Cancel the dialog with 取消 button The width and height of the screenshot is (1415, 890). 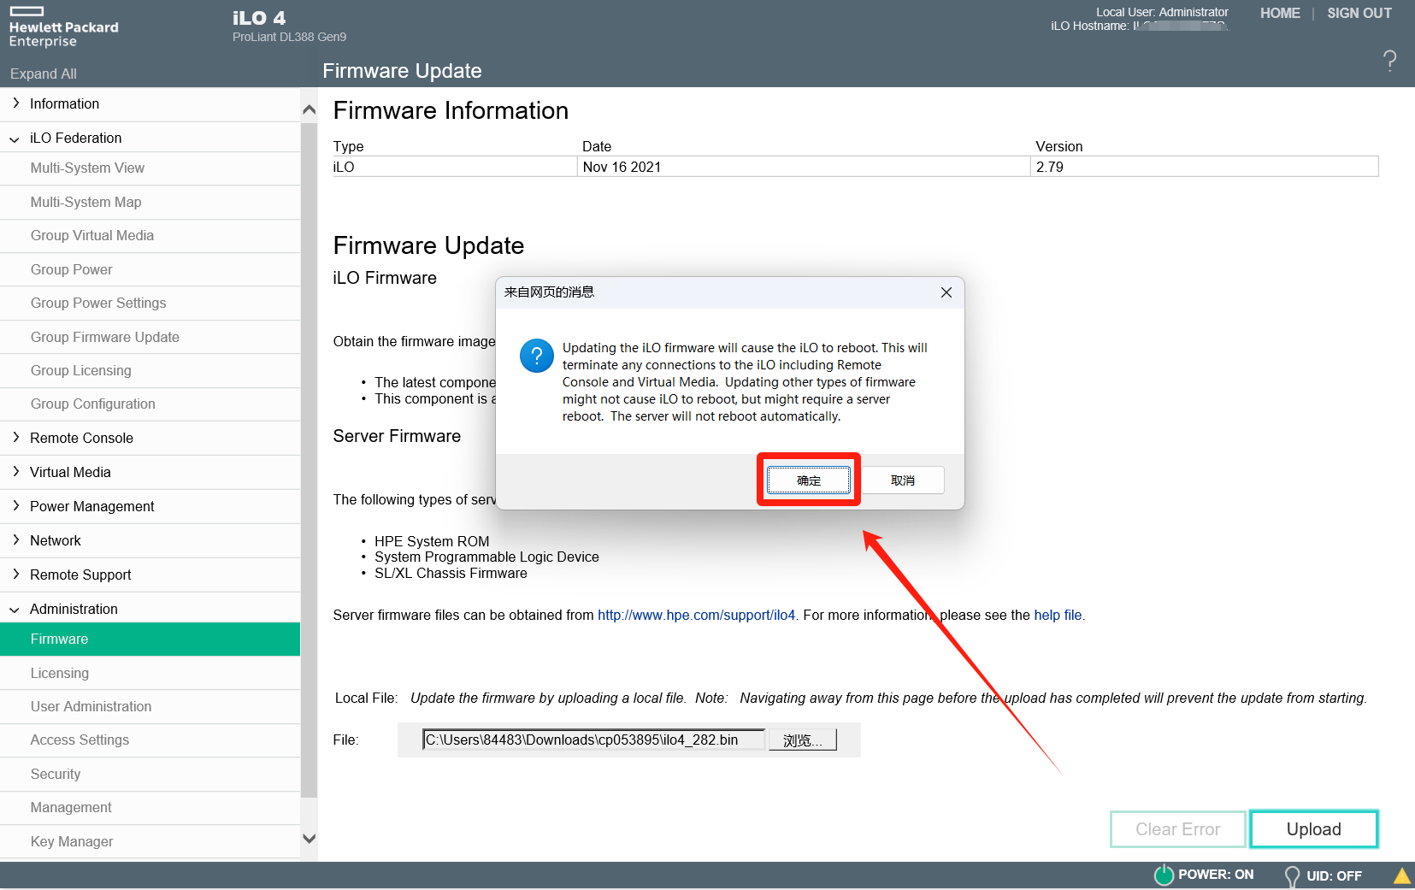click(x=902, y=480)
